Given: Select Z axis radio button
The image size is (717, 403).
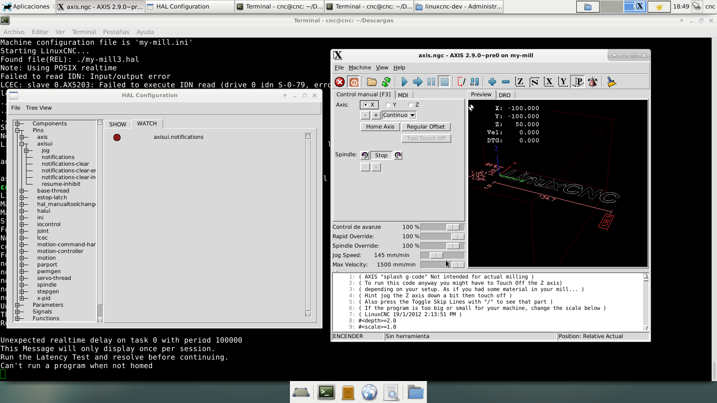Looking at the screenshot, I should pos(414,105).
